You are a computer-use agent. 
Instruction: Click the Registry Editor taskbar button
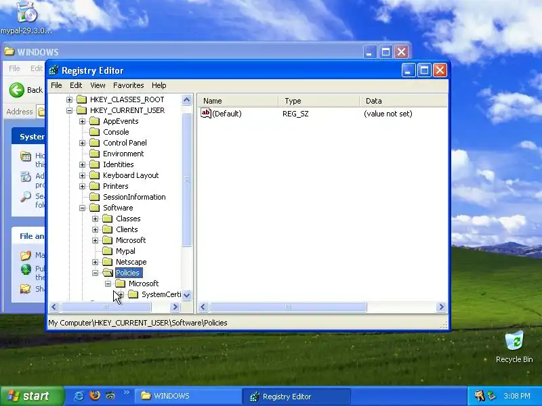pos(297,397)
